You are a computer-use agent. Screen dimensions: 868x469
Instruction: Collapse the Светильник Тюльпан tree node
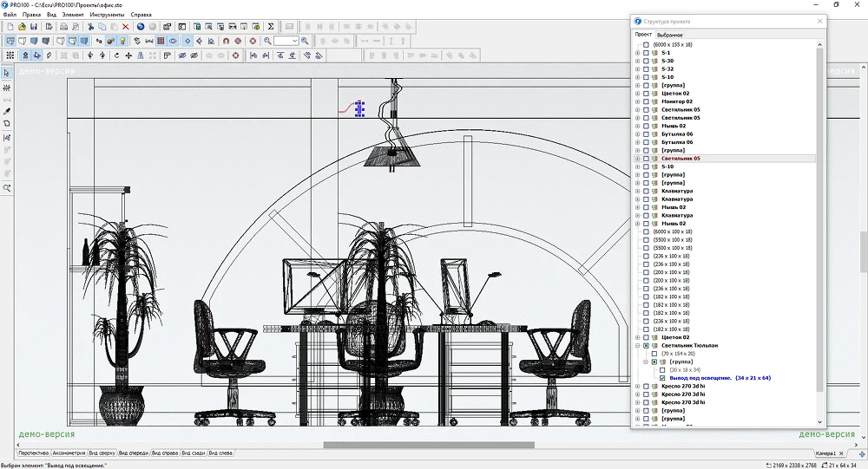coord(637,346)
